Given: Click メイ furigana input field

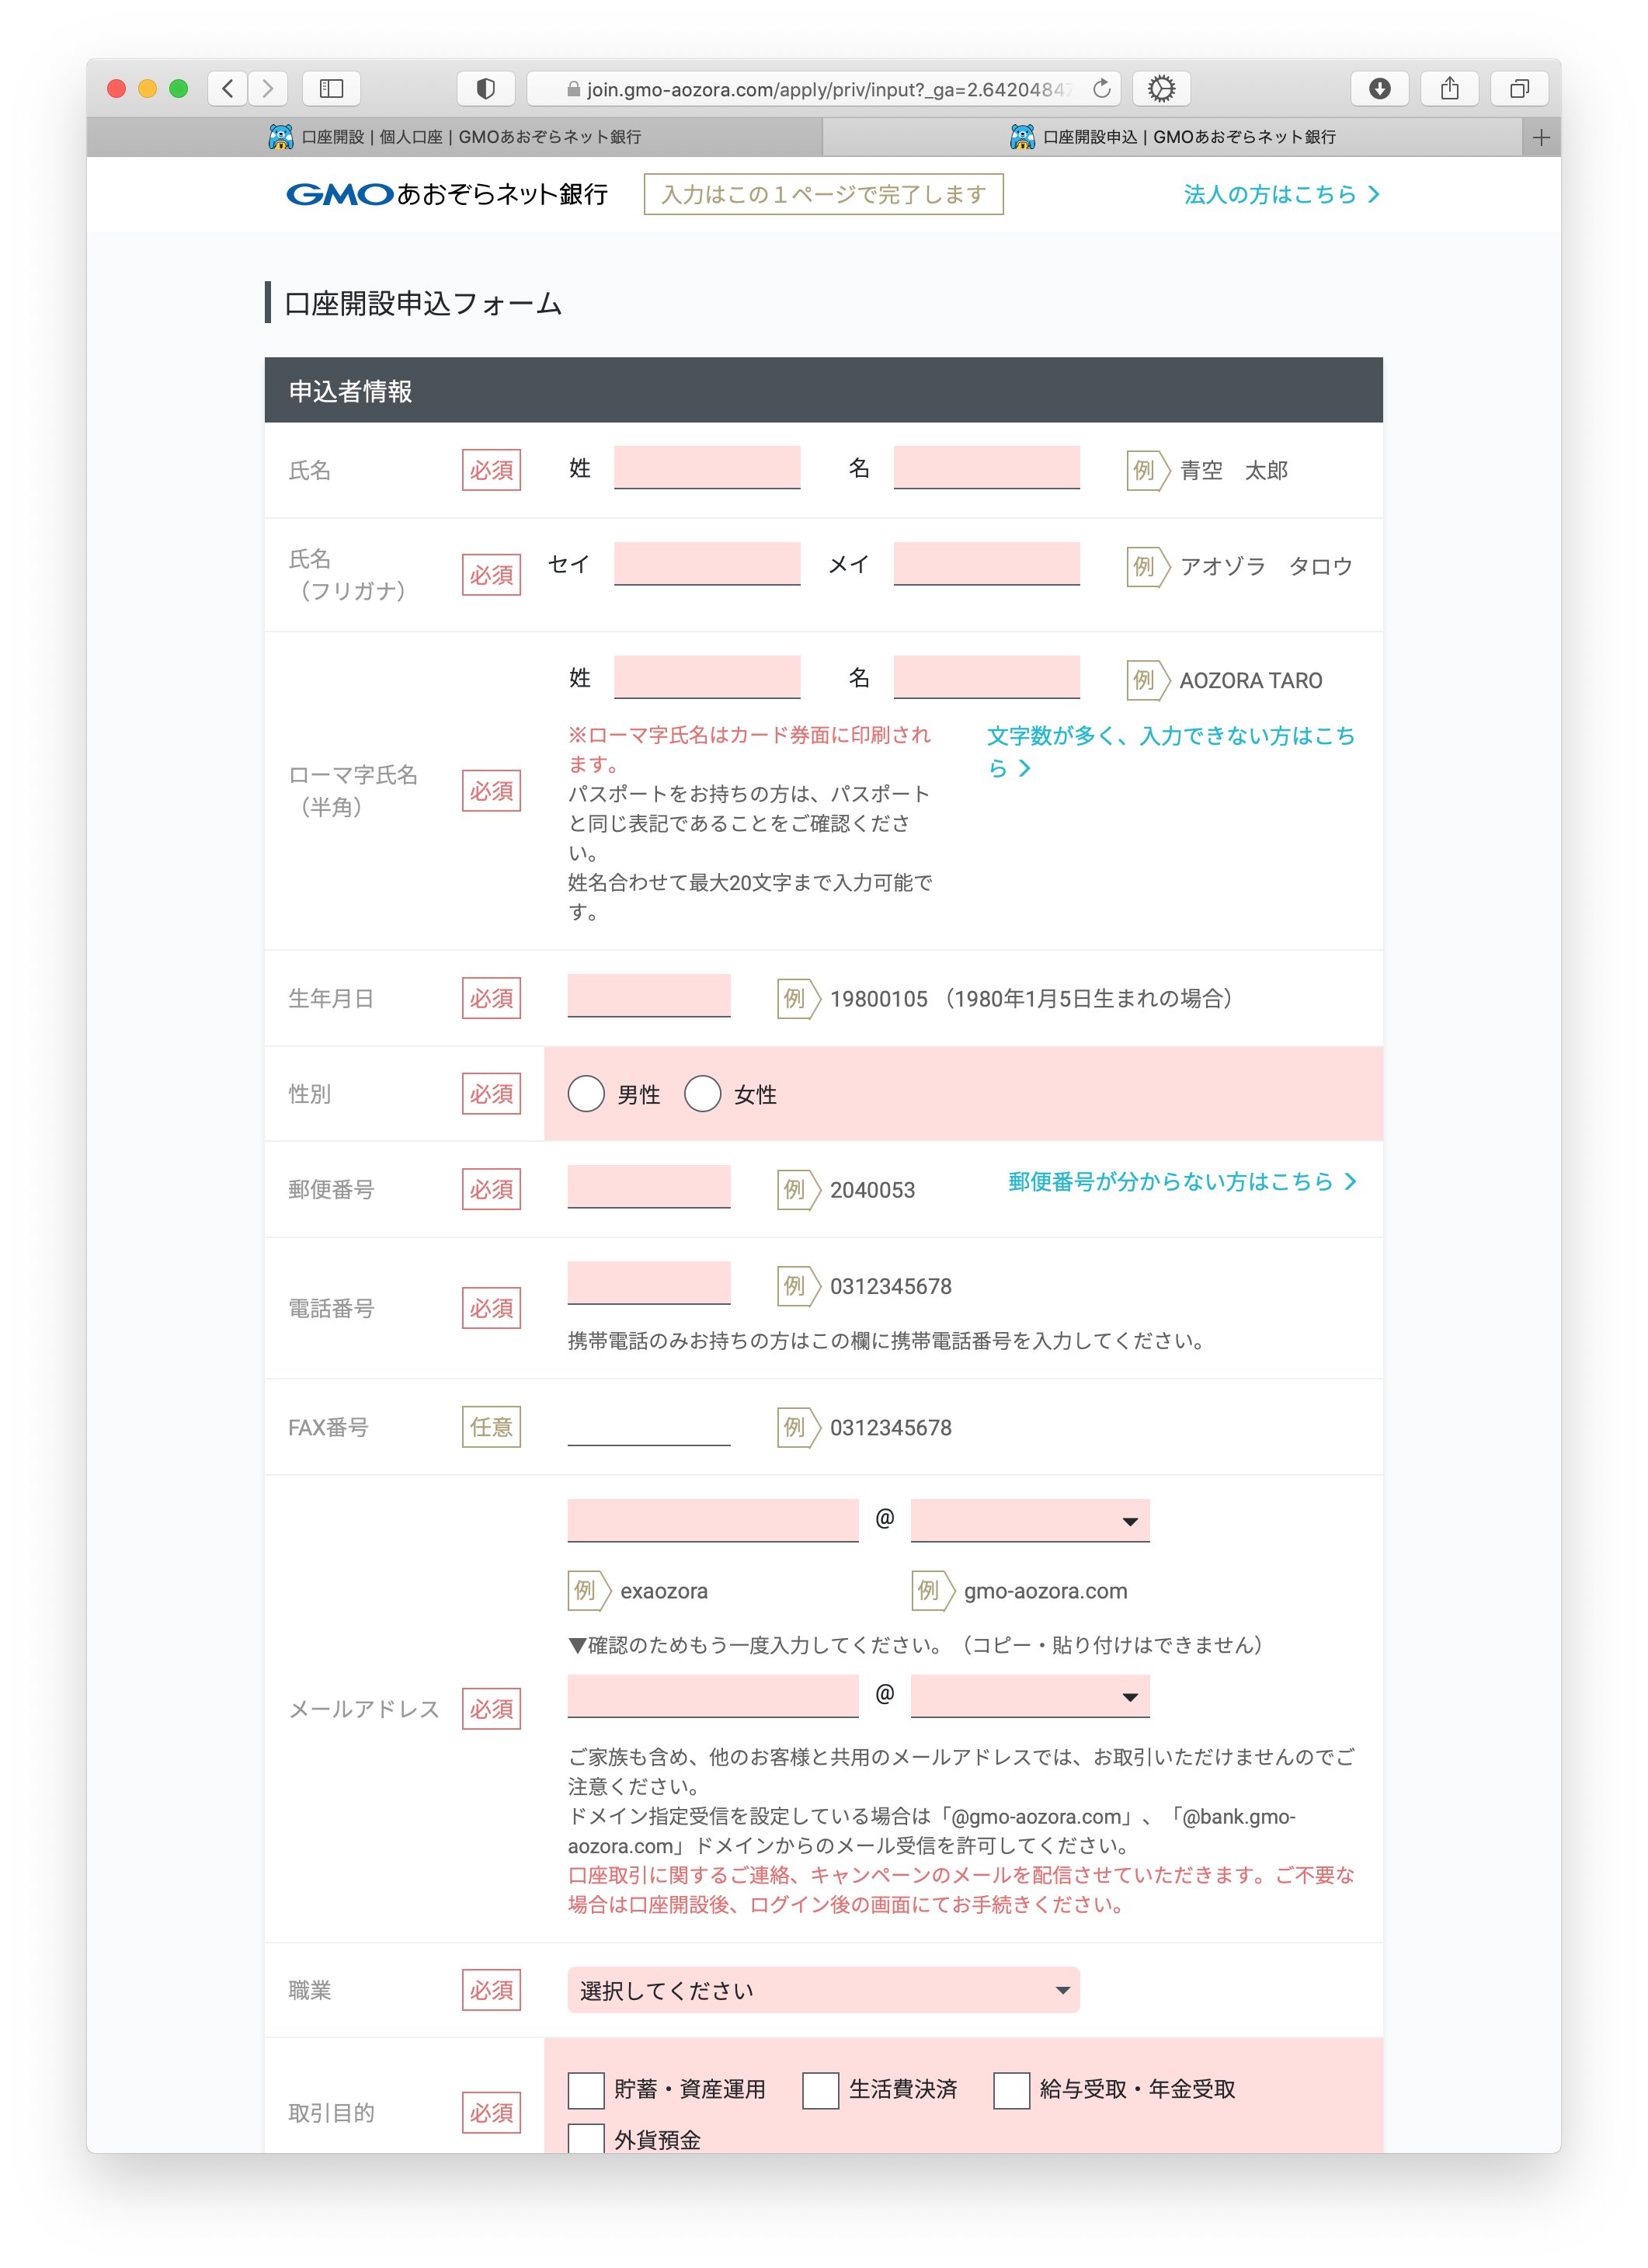Looking at the screenshot, I should click(986, 563).
